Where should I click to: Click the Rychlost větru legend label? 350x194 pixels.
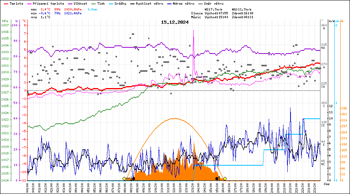point(149,3)
